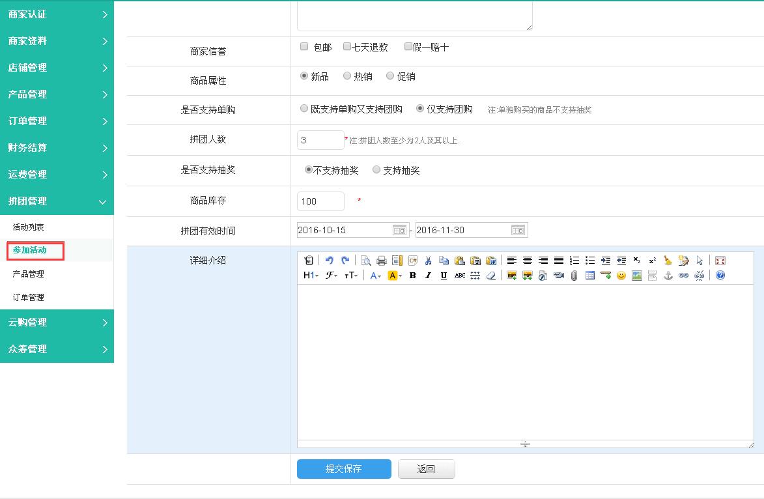Viewport: 764px width, 499px height.
Task: Select the 热销 radio button
Action: (347, 76)
